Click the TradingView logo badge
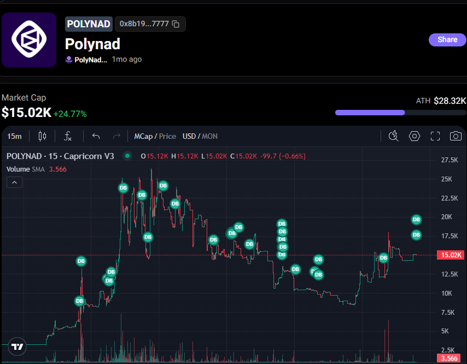The image size is (467, 364). 17,347
